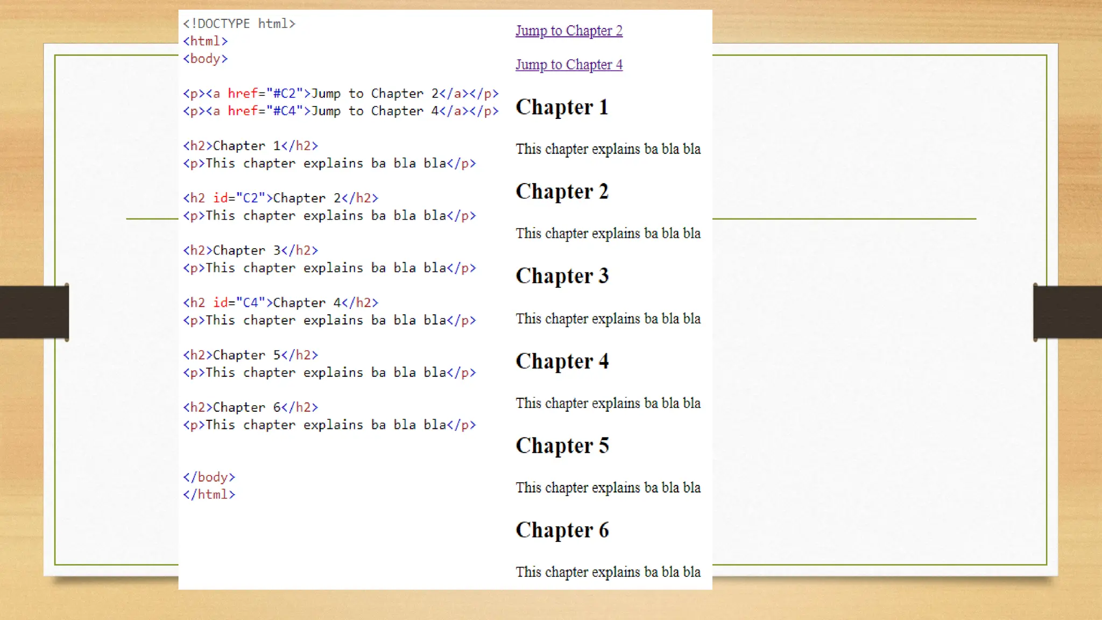
Task: Click paragraph text under rendered Chapter 6
Action: (x=607, y=572)
